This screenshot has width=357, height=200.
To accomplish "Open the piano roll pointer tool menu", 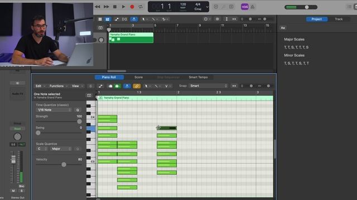I will tap(148, 86).
